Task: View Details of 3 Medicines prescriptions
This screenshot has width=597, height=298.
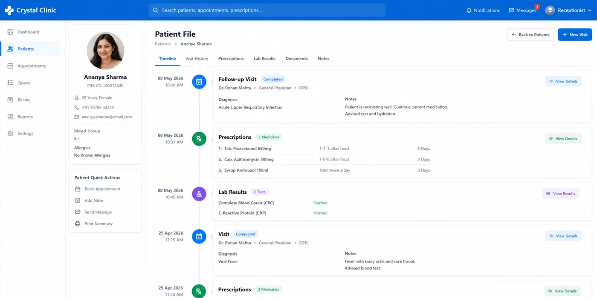Action: click(x=563, y=138)
